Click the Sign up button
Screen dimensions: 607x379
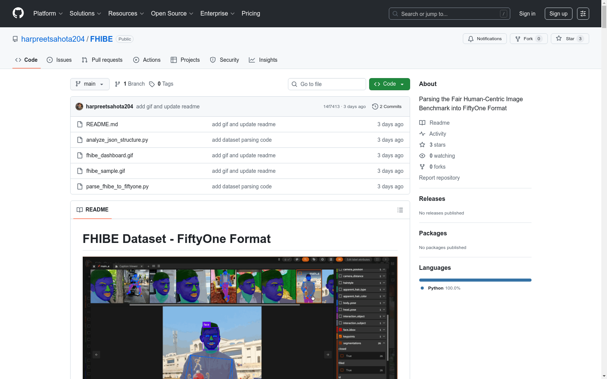(558, 14)
